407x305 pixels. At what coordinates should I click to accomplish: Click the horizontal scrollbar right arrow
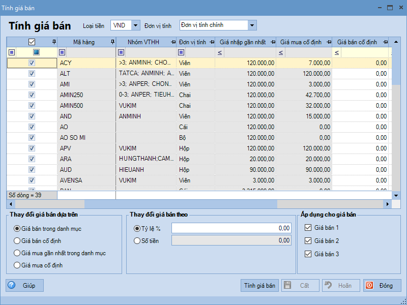(388, 204)
